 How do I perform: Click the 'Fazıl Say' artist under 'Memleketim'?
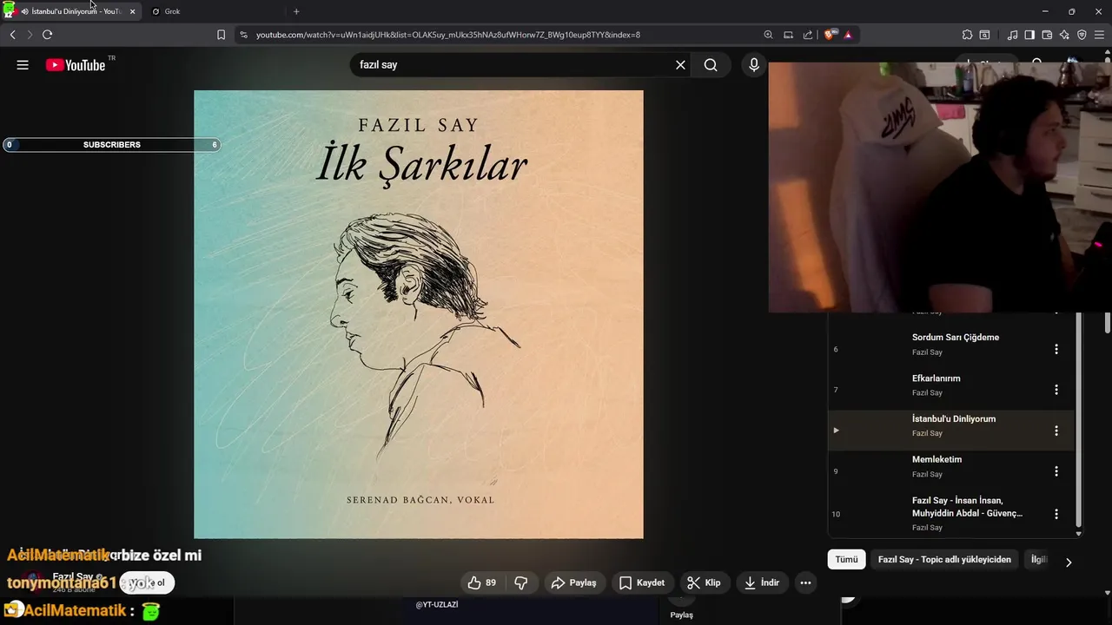pyautogui.click(x=927, y=474)
